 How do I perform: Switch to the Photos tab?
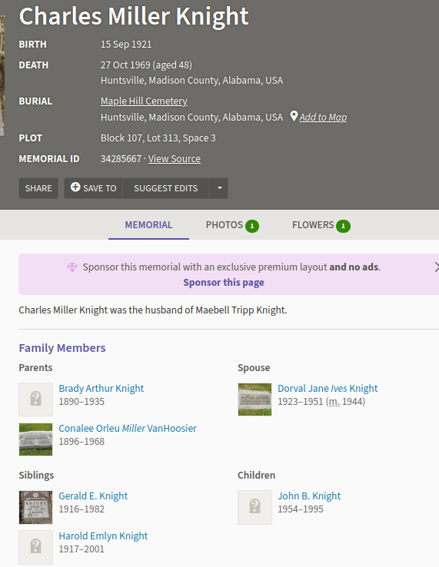[x=232, y=225]
